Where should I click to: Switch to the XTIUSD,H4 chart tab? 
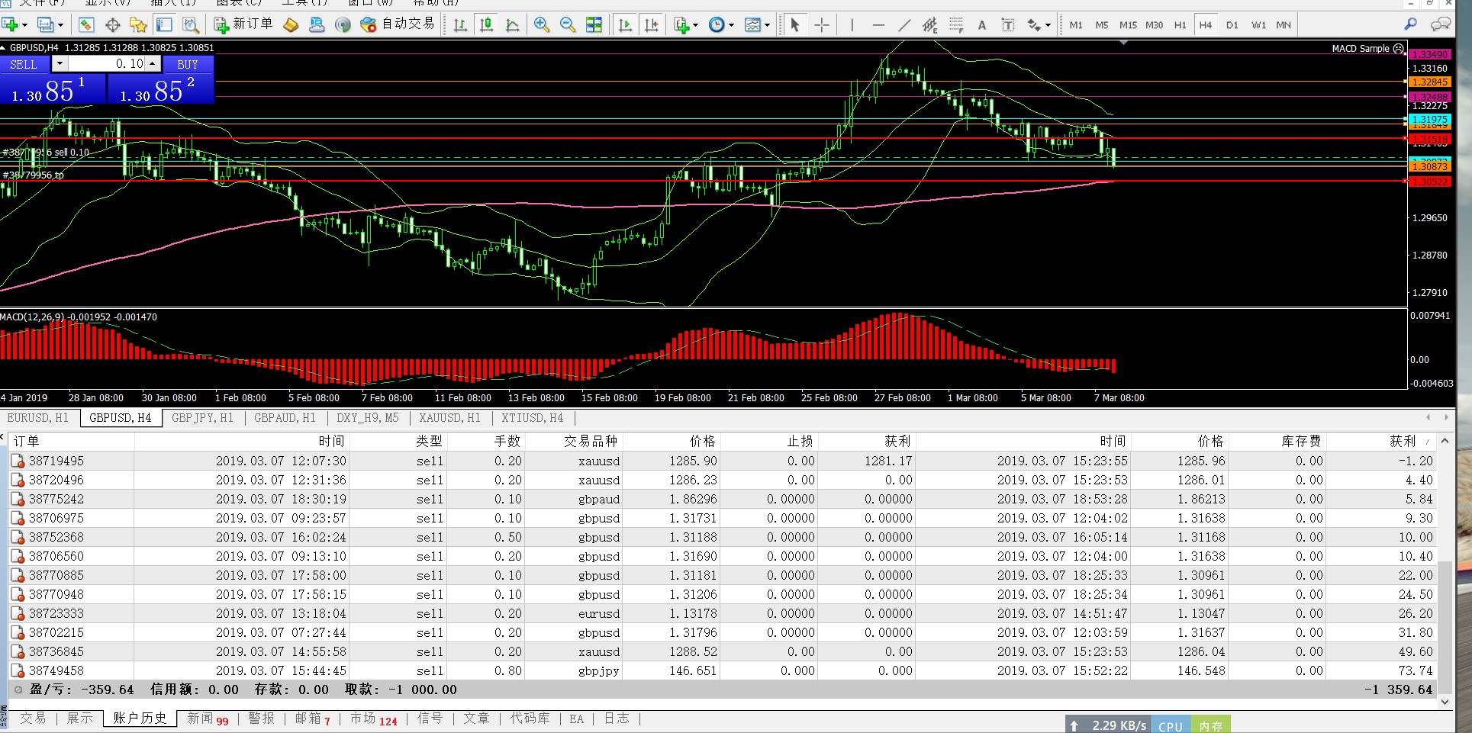pos(533,418)
